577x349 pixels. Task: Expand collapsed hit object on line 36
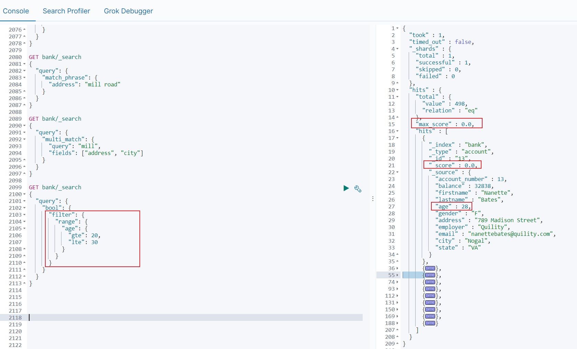tap(430, 268)
